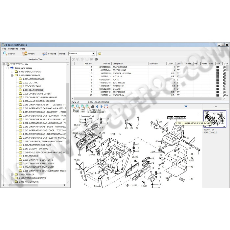Click the blue Spare parts catalog icon
Viewport: 230px width, 230px height.
coord(12,68)
